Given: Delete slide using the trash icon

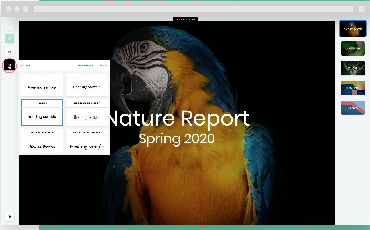Looking at the screenshot, I should (9, 216).
